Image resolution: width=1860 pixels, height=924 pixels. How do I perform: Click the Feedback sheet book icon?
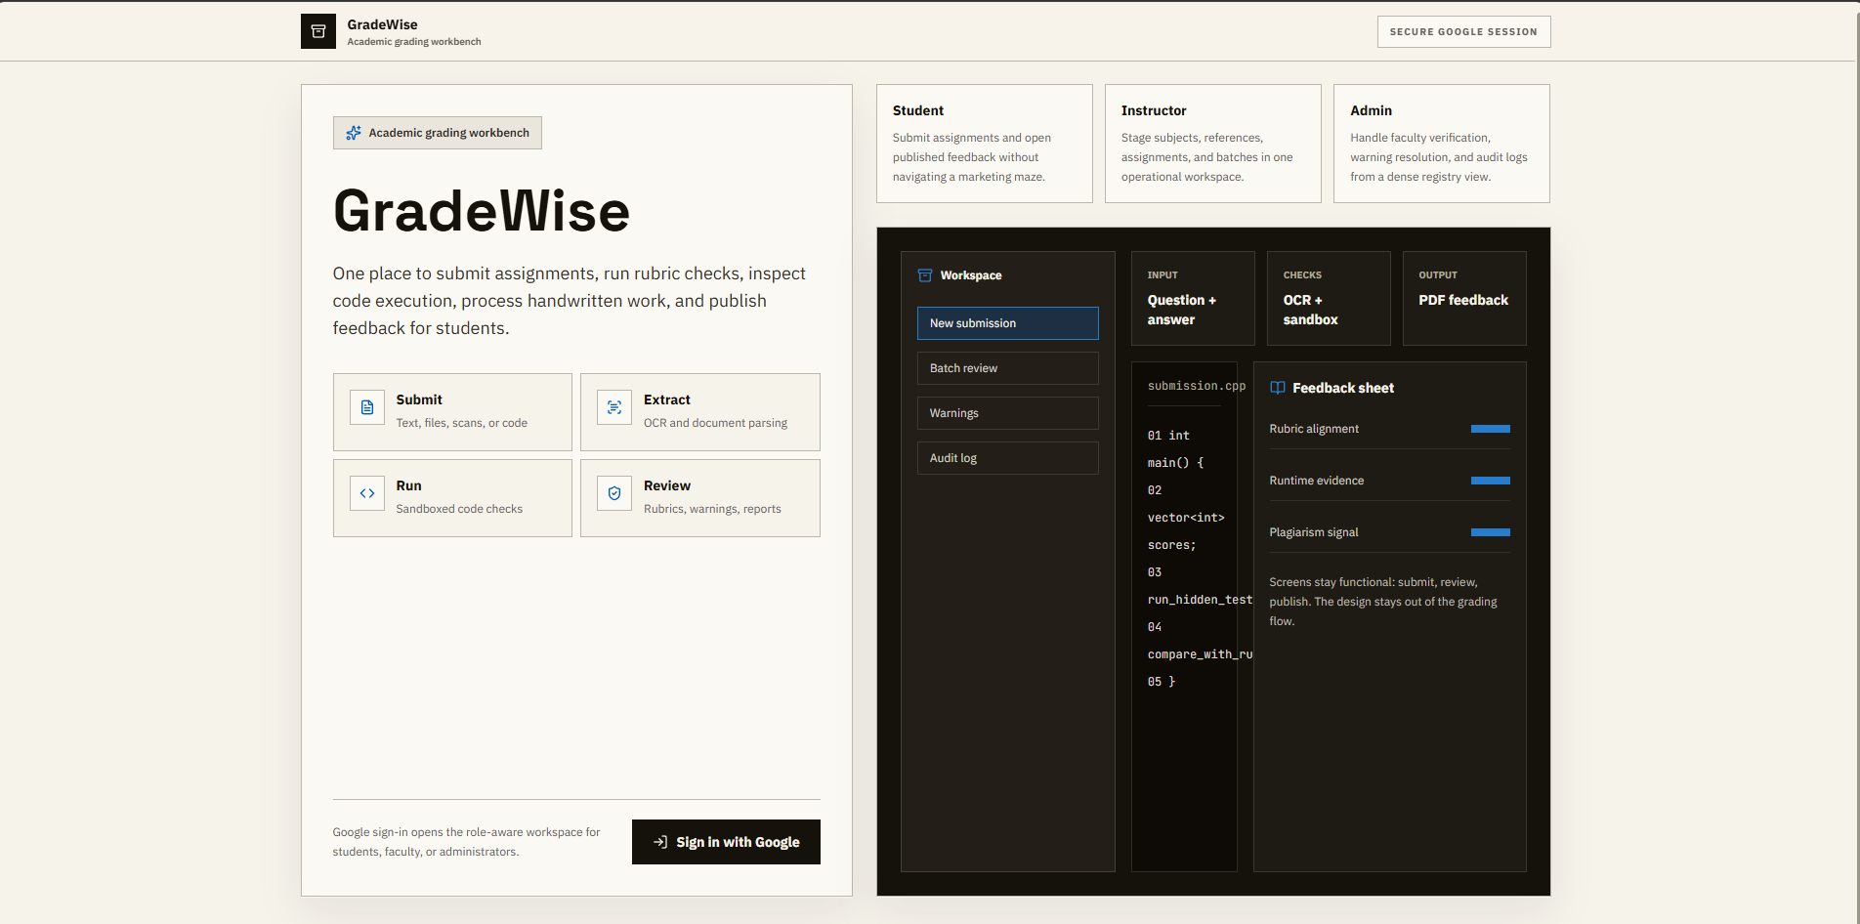tap(1278, 388)
